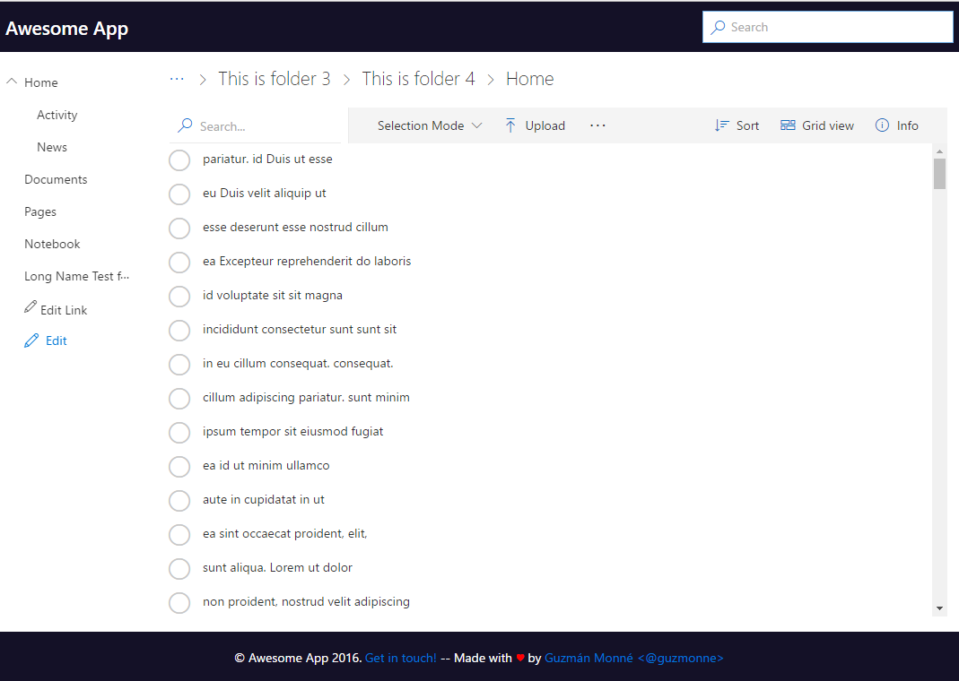Screen dimensions: 959x681
Task: Check circle for 'sunt aliqua. Lorem ut dolor'
Action: click(179, 569)
